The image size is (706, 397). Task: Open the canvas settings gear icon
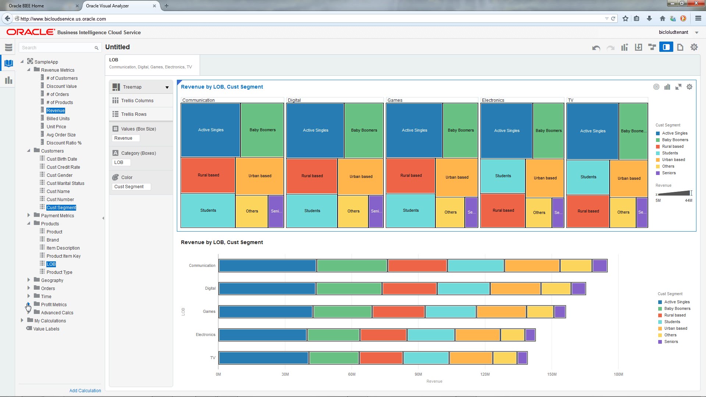coord(694,47)
